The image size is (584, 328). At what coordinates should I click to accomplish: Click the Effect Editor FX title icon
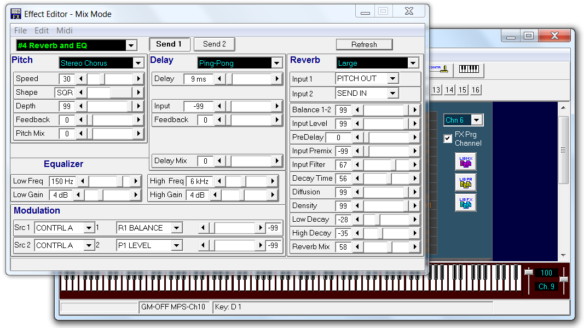(16, 14)
